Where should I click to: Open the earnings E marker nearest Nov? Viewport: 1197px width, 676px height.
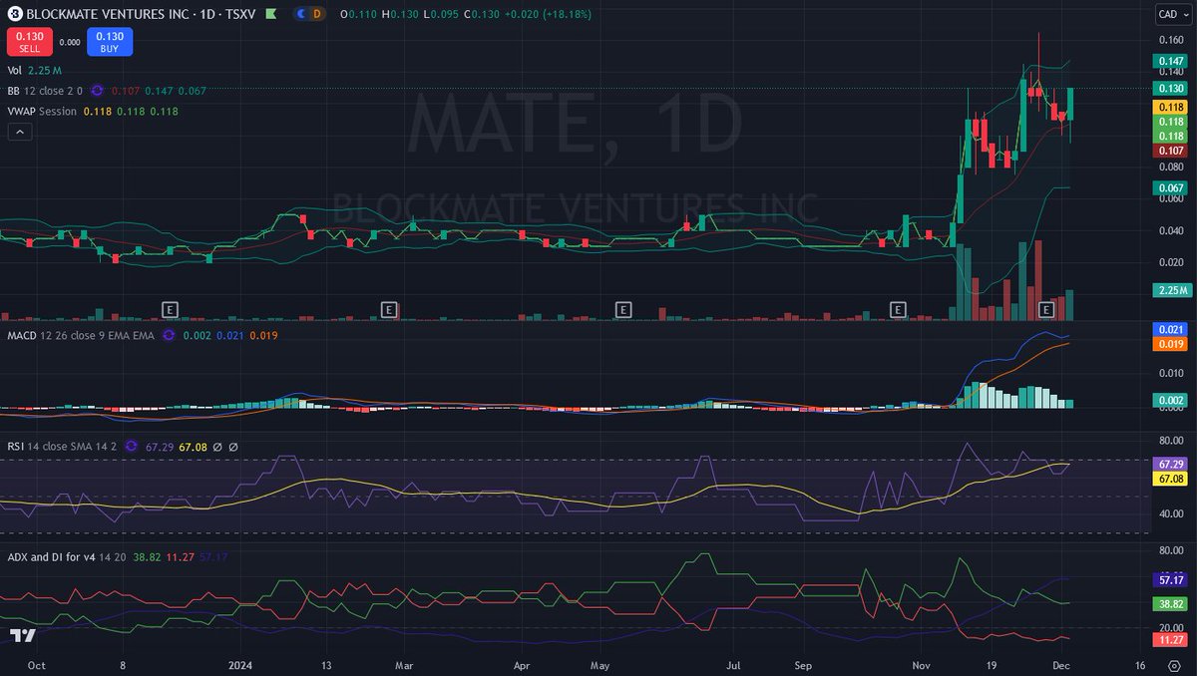[x=898, y=309]
